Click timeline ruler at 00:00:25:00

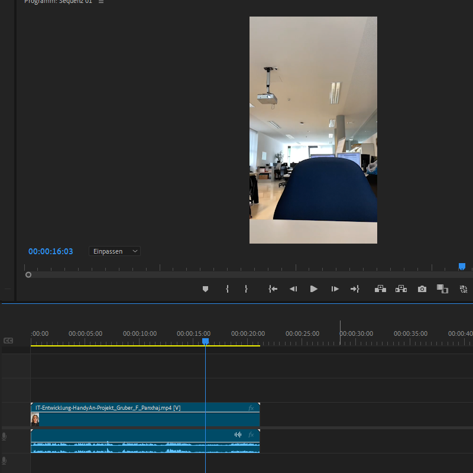coord(302,333)
